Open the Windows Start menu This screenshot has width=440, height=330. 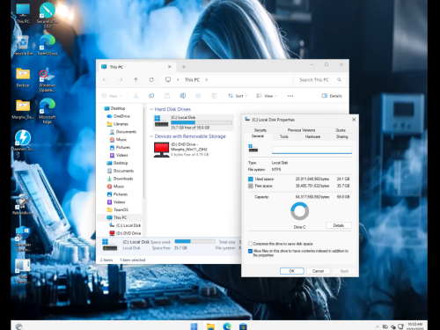194,326
